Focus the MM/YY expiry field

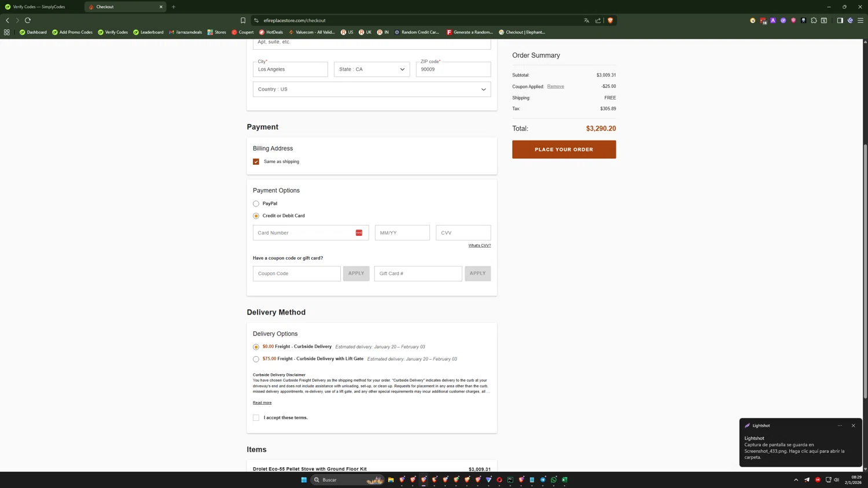402,233
